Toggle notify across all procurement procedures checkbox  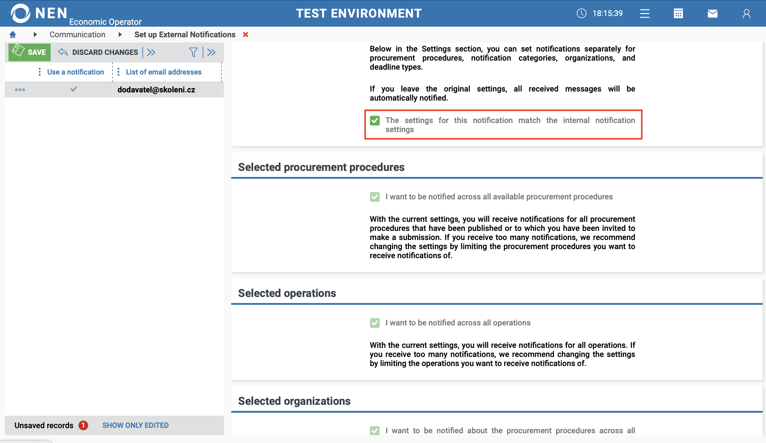click(x=375, y=197)
